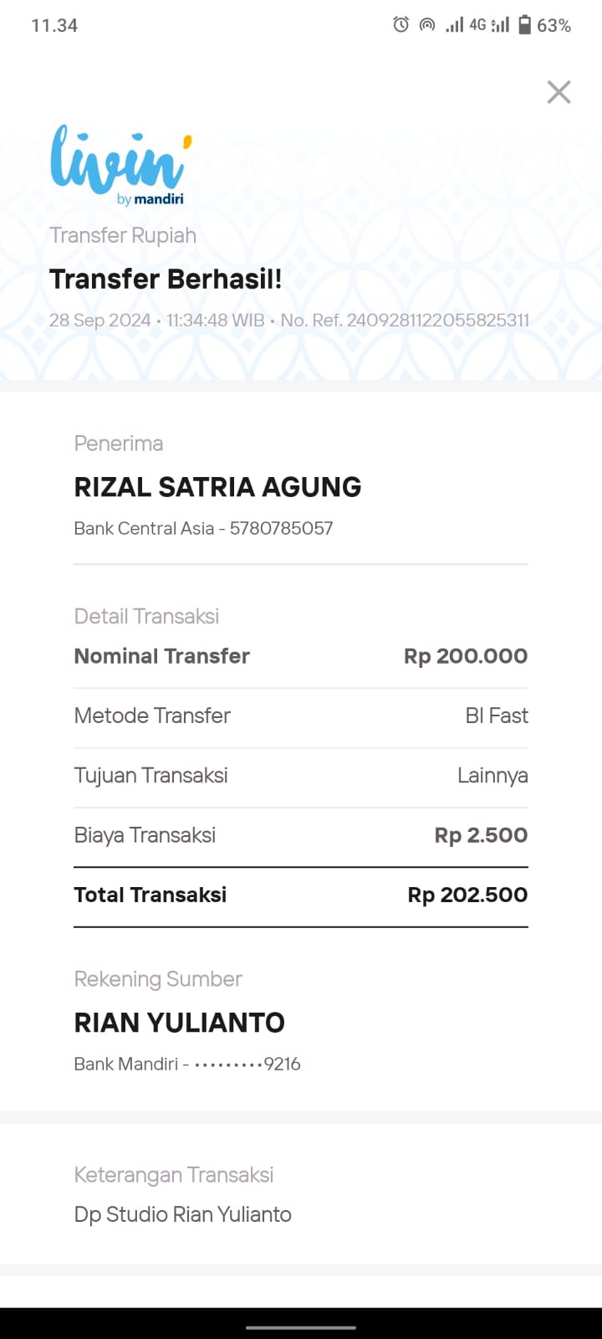Image resolution: width=602 pixels, height=1339 pixels.
Task: Select recipient name RIZAL SATRIA AGUNG
Action: (217, 487)
